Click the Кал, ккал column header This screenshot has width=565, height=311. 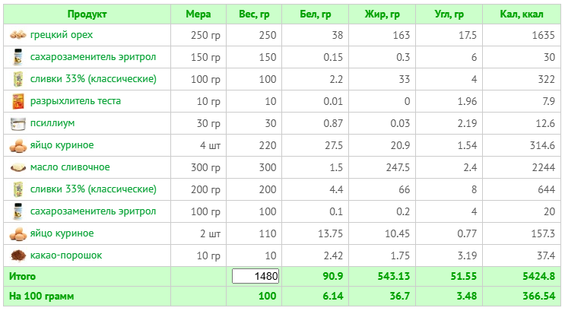click(522, 14)
